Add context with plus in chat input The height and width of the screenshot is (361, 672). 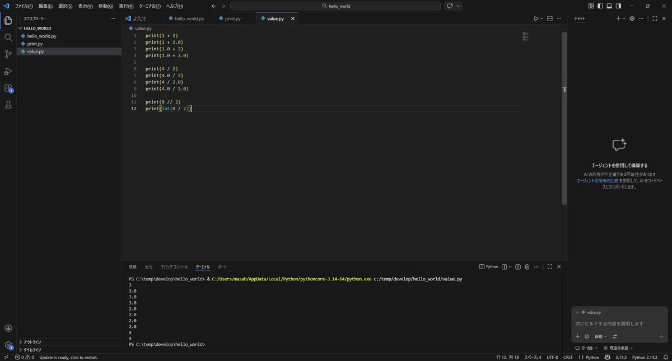[578, 336]
